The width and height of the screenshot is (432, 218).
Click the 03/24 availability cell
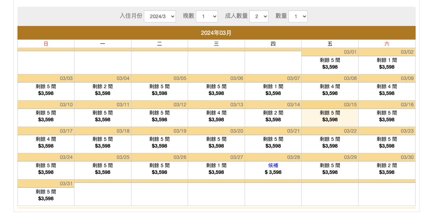(x=46, y=169)
